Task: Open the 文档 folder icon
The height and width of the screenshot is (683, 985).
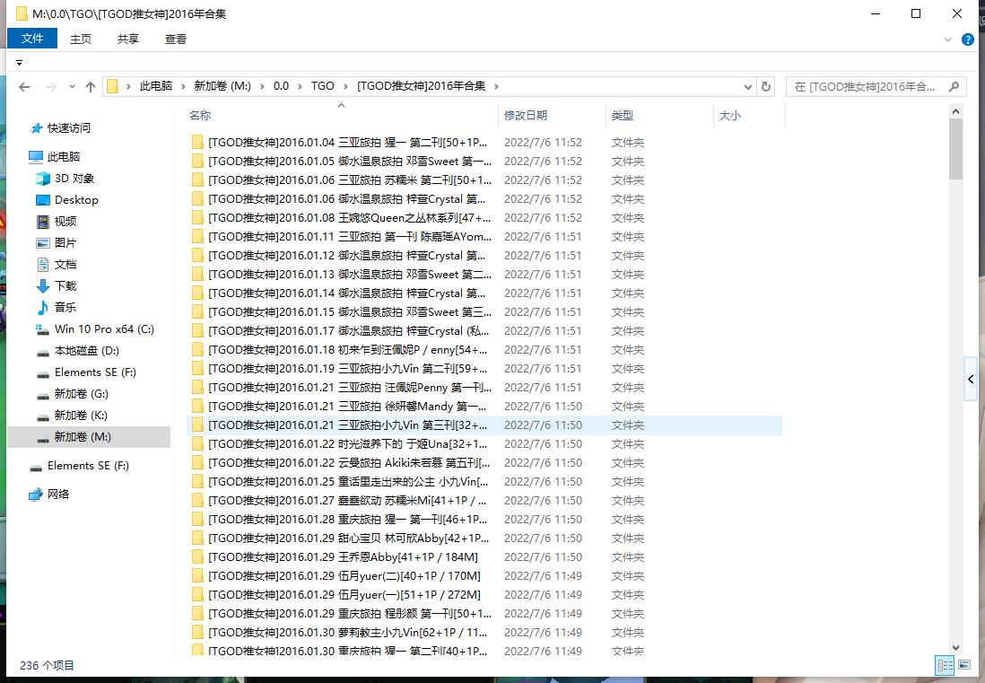Action: (x=43, y=265)
